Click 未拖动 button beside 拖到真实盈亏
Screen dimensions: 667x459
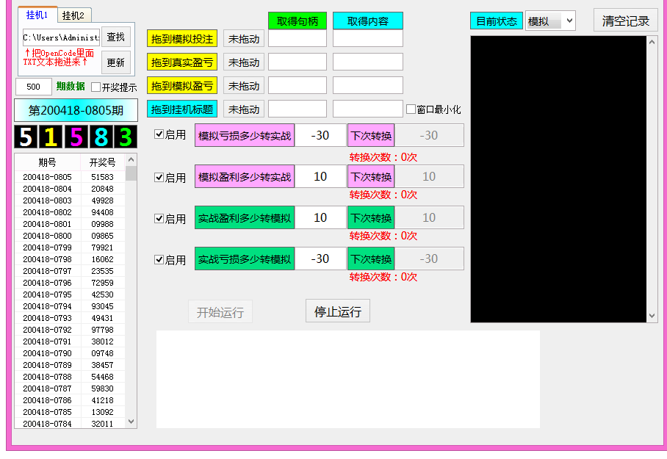[x=244, y=62]
